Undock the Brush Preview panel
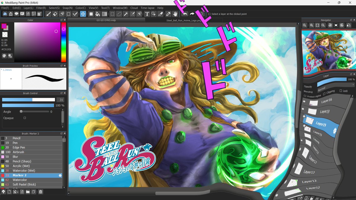356x200 pixels. (x=61, y=66)
